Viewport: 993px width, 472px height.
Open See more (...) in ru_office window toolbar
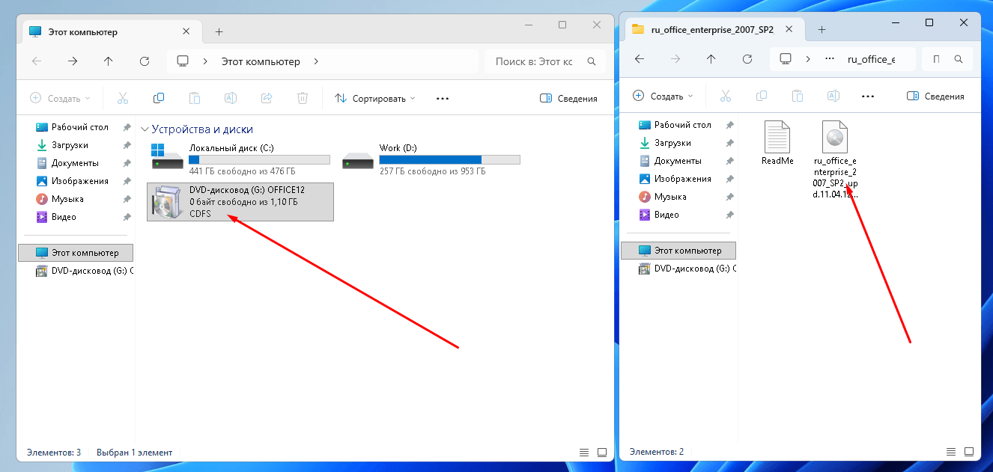tap(869, 96)
